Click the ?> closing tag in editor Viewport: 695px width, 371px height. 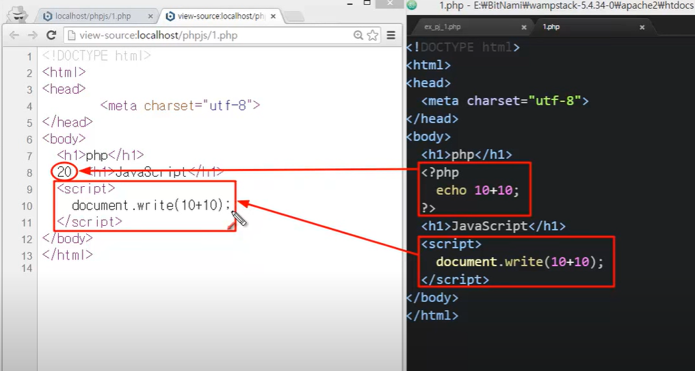pyautogui.click(x=429, y=207)
